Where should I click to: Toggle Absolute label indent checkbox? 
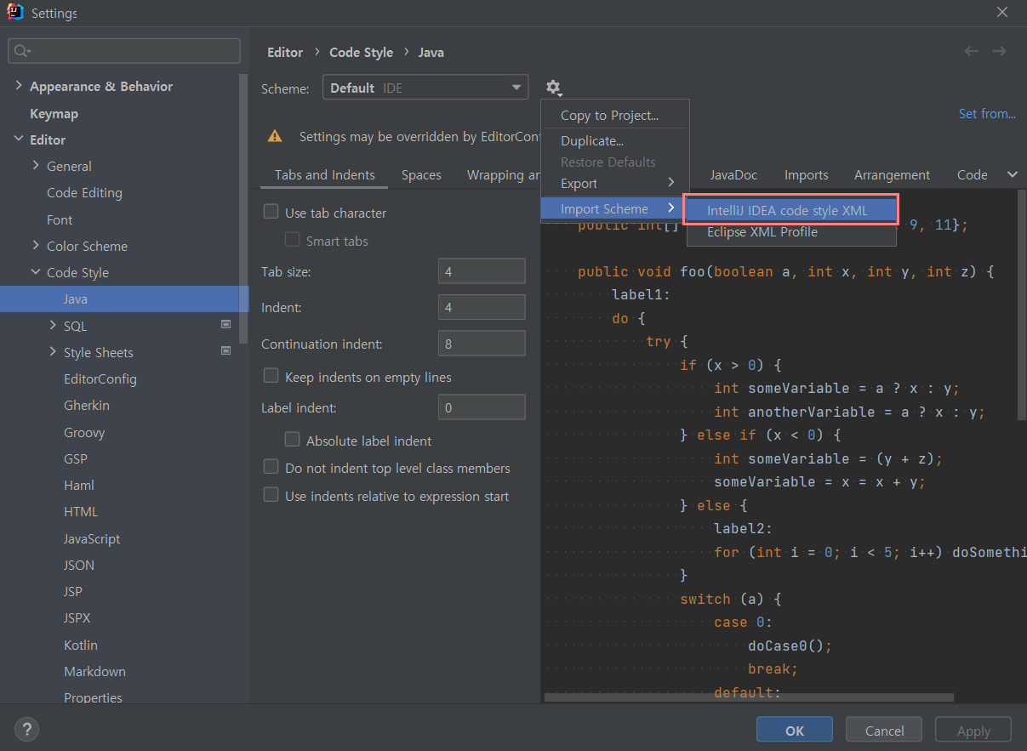click(x=292, y=440)
